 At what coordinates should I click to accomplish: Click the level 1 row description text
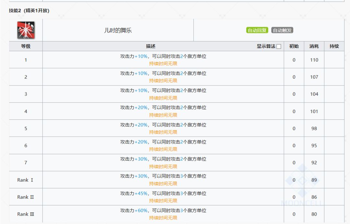pos(163,56)
